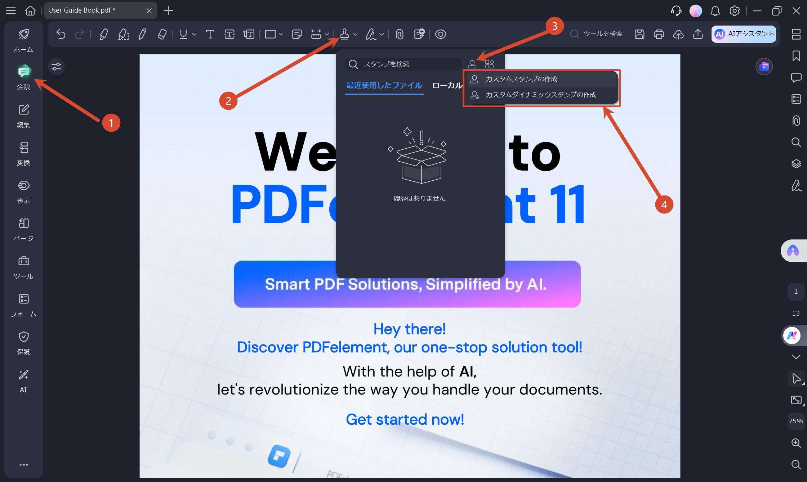Click the ツールを検索 tool search field
Viewport: 807px width, 482px height.
tap(596, 34)
